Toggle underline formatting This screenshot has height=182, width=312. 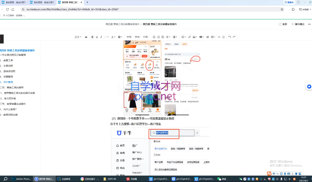pyautogui.click(x=97, y=37)
